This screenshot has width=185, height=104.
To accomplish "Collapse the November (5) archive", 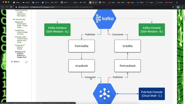I will [x=14, y=19].
